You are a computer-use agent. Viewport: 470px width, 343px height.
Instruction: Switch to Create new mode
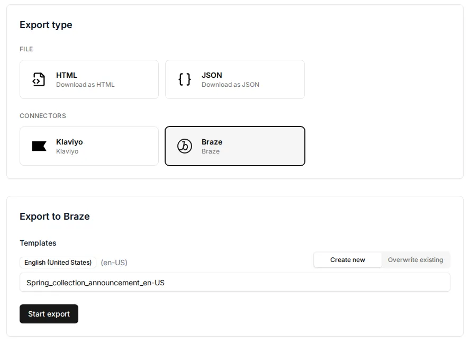347,260
